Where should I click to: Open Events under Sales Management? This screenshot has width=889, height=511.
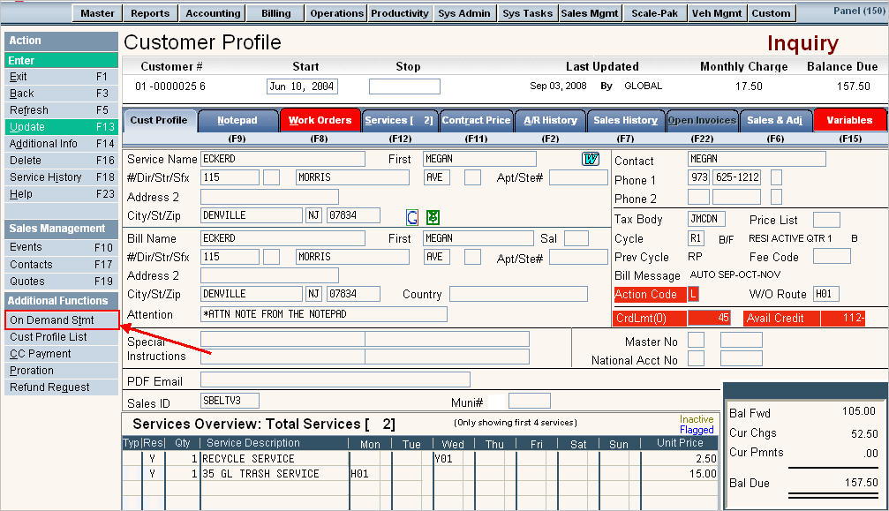pyautogui.click(x=61, y=247)
